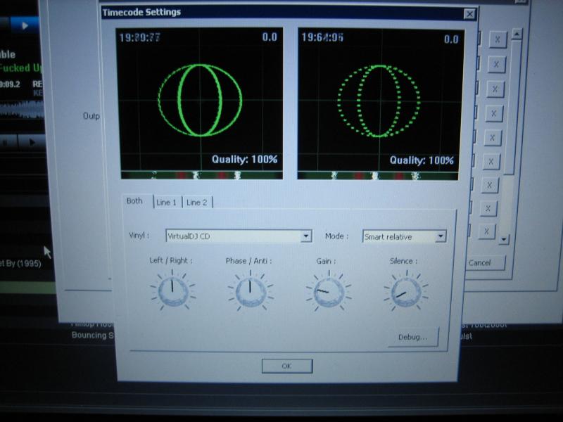563x422 pixels.
Task: Click the play button on the left deck
Action: (32, 143)
